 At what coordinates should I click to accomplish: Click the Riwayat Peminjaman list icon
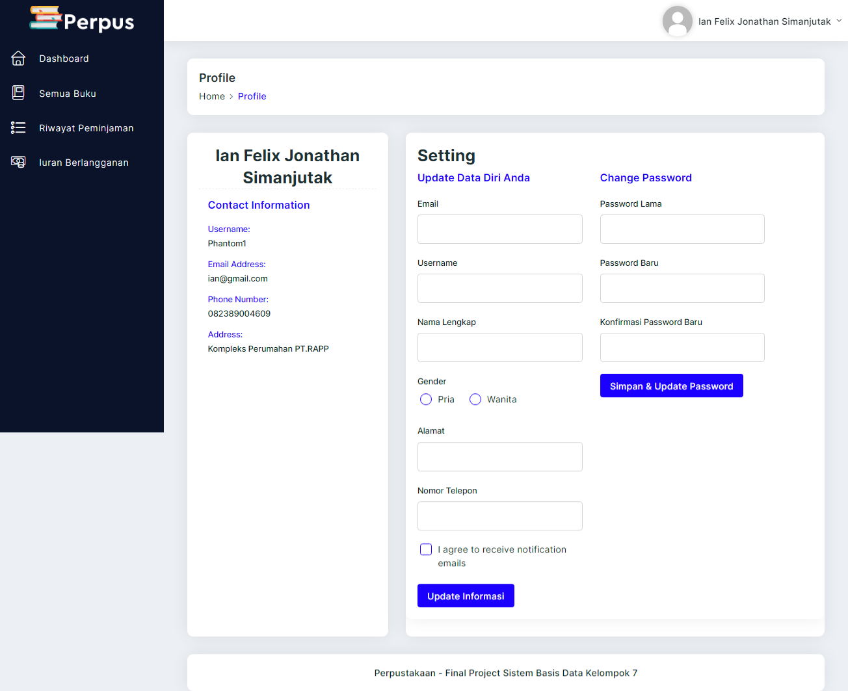(x=18, y=127)
